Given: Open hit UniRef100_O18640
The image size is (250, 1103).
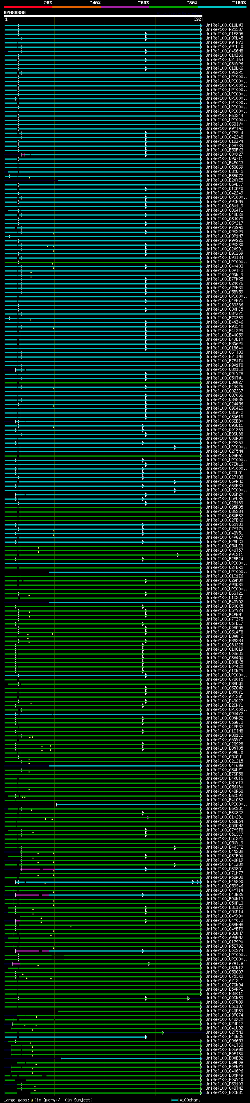Looking at the screenshot, I should point(224,348).
